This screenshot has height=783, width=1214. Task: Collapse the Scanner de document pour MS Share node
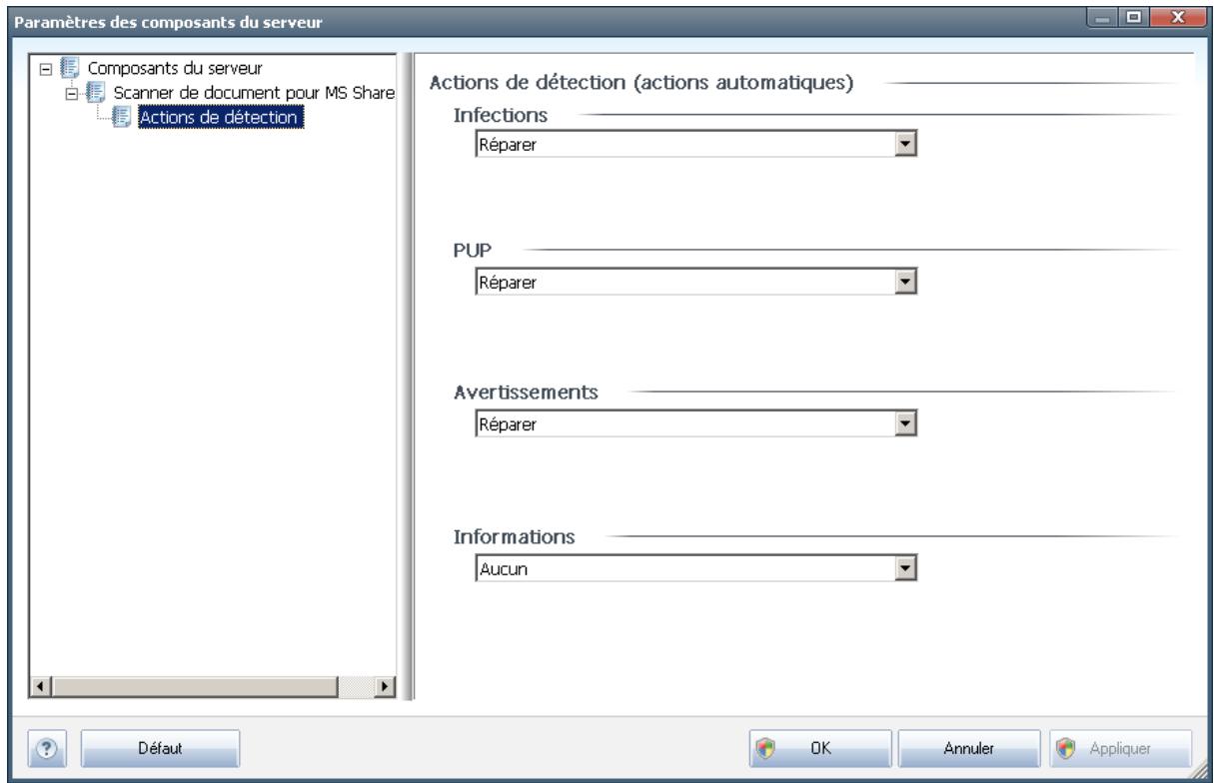pyautogui.click(x=73, y=94)
